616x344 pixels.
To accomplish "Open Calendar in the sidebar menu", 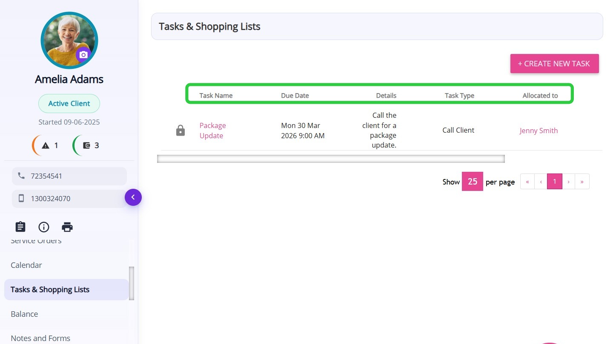I will [26, 265].
